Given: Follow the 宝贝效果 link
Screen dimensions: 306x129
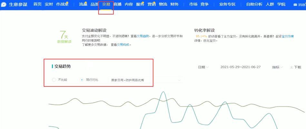Looking at the screenshot, I should (288, 36).
